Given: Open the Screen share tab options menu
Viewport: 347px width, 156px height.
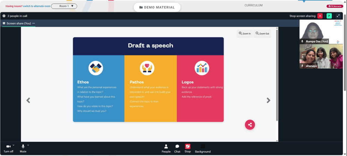Looking at the screenshot, I should pyautogui.click(x=33, y=23).
